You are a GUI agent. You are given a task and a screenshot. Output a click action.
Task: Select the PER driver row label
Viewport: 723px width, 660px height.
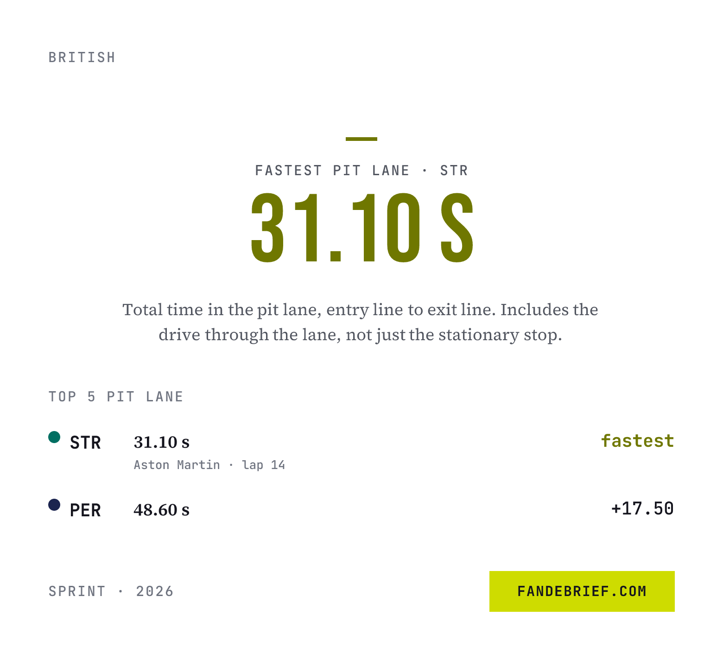coord(85,510)
